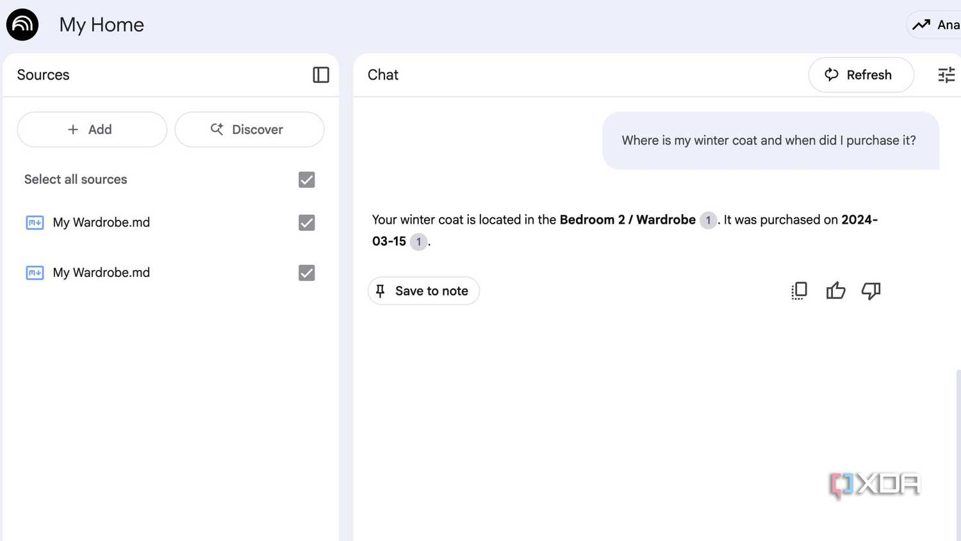Viewport: 961px width, 541px height.
Task: Uncheck the first My Wardrobe.md source
Action: pos(306,222)
